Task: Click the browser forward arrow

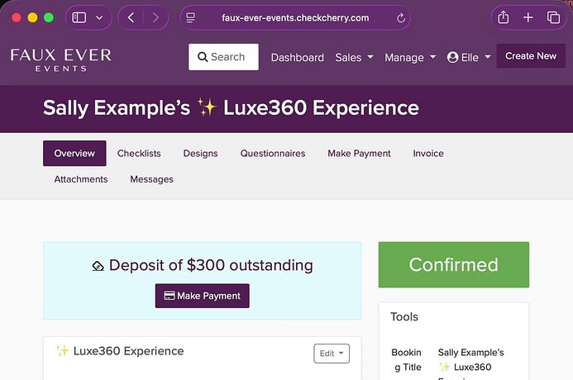Action: pos(155,17)
